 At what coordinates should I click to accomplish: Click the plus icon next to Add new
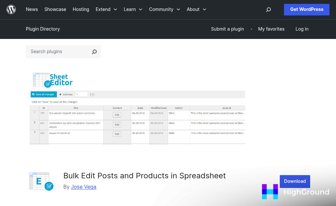click(60, 94)
